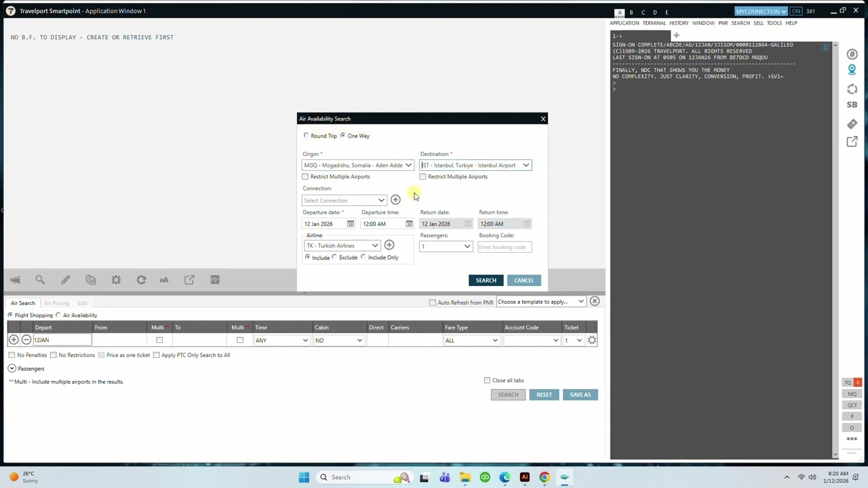The image size is (868, 488).
Task: Click the AA font size icon
Action: coord(164,279)
